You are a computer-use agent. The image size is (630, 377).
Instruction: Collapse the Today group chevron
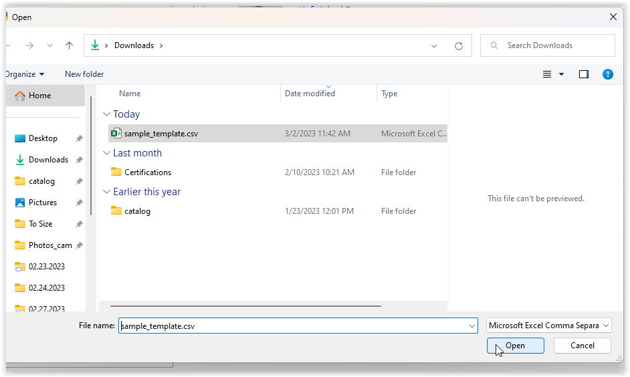[x=106, y=114]
